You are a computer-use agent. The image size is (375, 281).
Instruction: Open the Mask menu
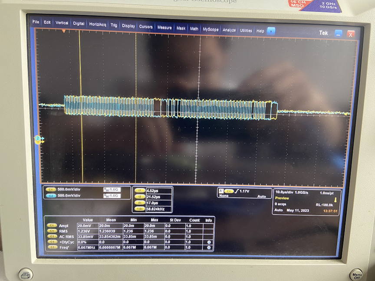point(181,28)
